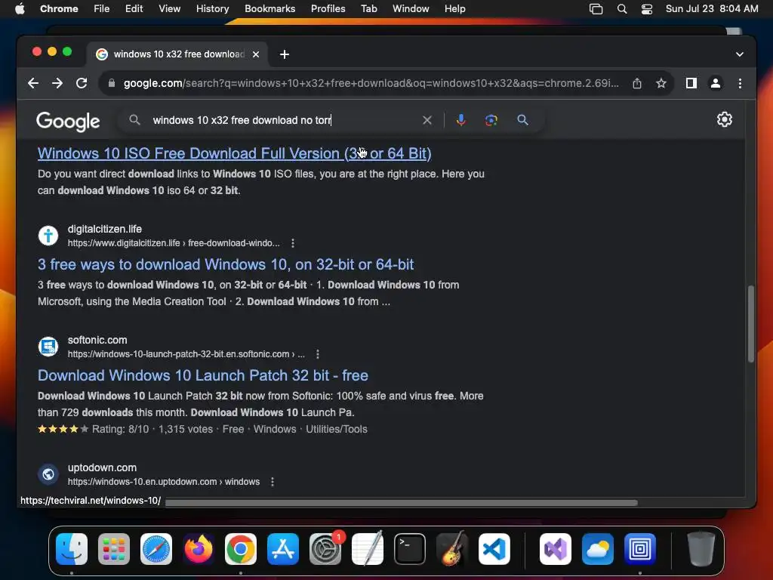Start voice search with microphone
Screen dimensions: 773x580
[x=461, y=120]
